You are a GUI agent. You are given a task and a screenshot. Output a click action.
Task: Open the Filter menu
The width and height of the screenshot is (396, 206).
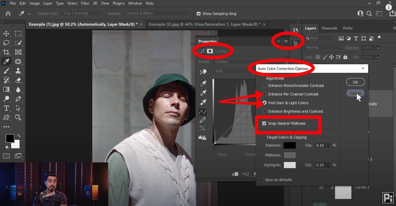click(85, 3)
